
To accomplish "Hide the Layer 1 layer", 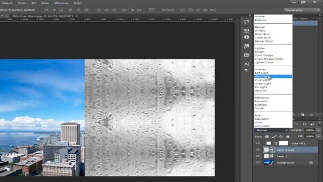I will [x=258, y=156].
